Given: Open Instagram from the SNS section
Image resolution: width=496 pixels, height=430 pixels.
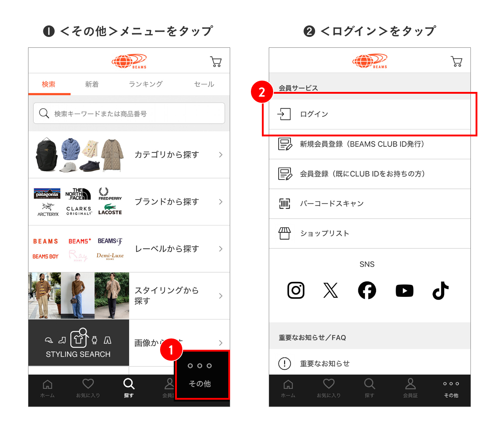Looking at the screenshot, I should click(x=296, y=290).
